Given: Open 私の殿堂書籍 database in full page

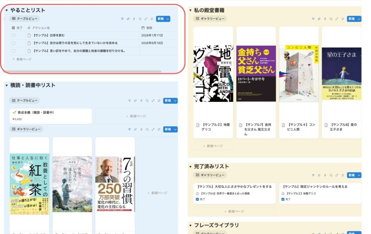Looking at the screenshot, I should [337, 19].
